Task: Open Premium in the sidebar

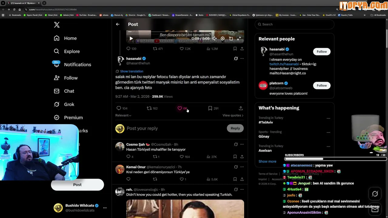Action: coord(68,117)
